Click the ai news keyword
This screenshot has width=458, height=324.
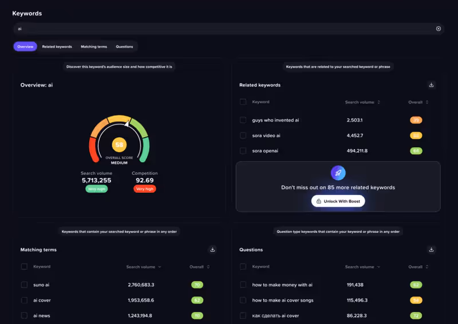tap(41, 315)
